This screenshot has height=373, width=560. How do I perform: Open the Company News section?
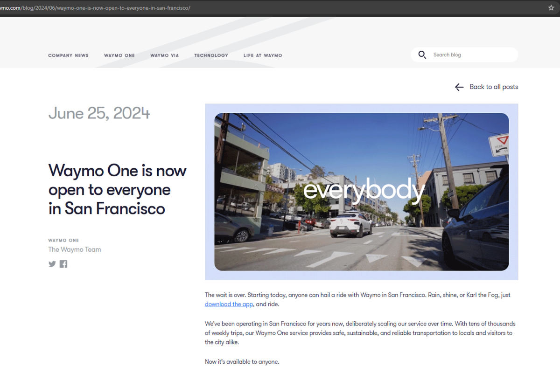[x=68, y=55]
